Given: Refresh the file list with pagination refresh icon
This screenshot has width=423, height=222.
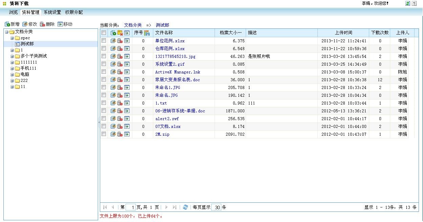Looking at the screenshot, I should (x=185, y=207).
